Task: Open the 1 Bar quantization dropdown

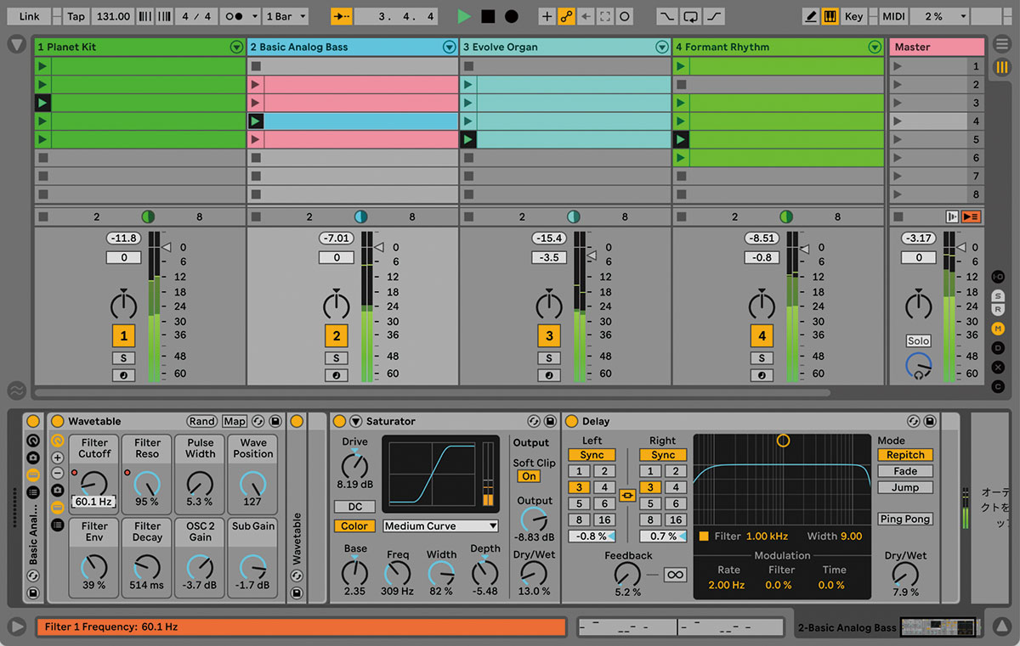Action: coord(285,16)
